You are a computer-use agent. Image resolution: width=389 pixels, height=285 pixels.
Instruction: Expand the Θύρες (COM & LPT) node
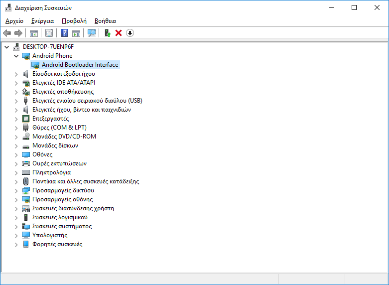point(16,128)
